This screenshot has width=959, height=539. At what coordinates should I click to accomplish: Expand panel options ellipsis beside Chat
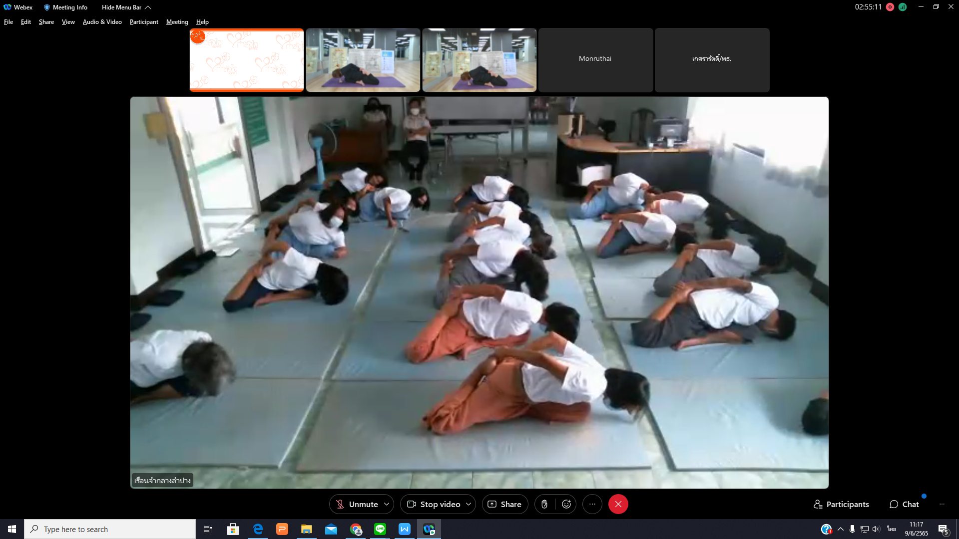click(942, 504)
